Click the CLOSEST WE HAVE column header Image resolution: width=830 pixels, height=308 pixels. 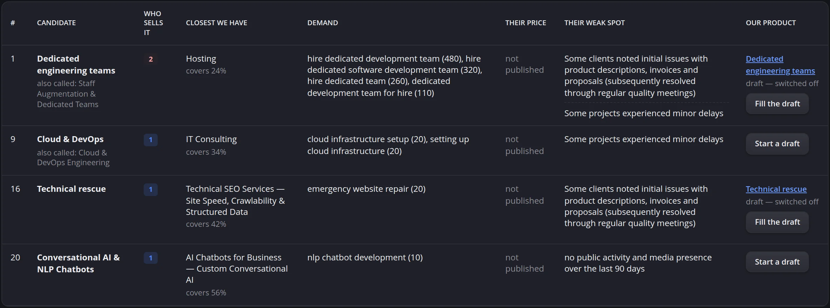click(x=217, y=23)
